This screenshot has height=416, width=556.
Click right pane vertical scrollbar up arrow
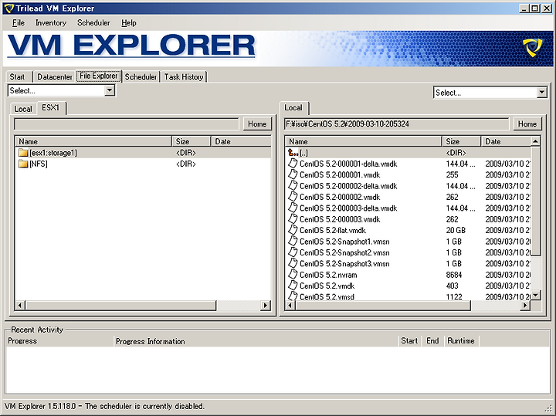tap(535, 141)
